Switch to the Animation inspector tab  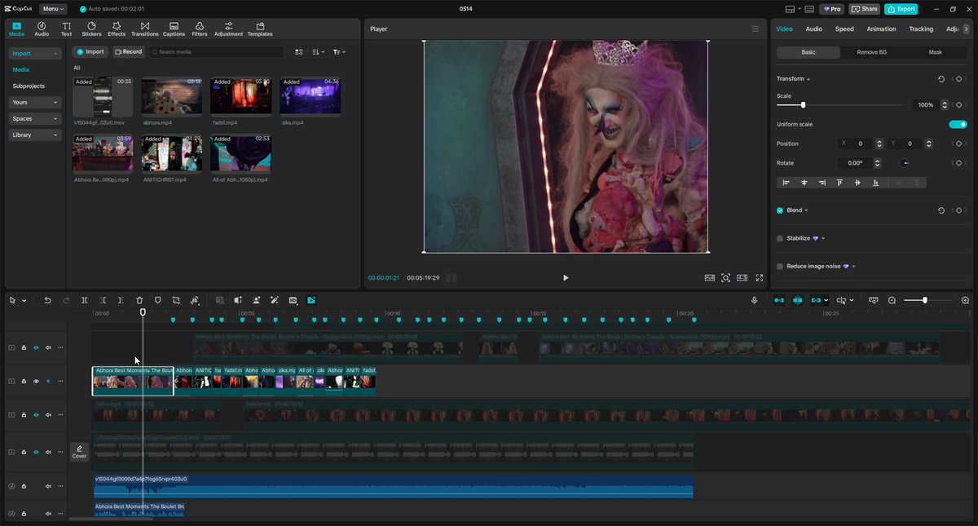pyautogui.click(x=881, y=29)
